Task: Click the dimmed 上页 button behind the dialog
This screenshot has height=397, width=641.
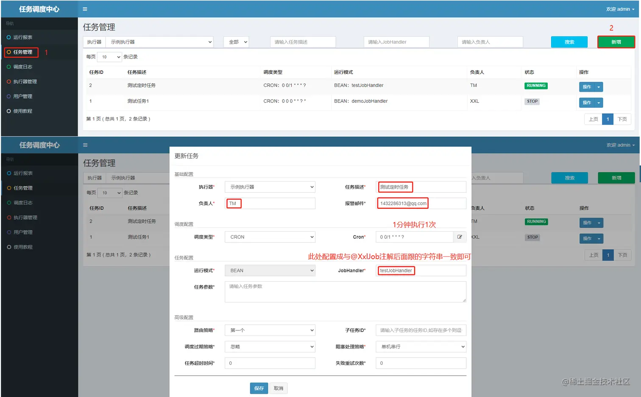Action: click(594, 255)
